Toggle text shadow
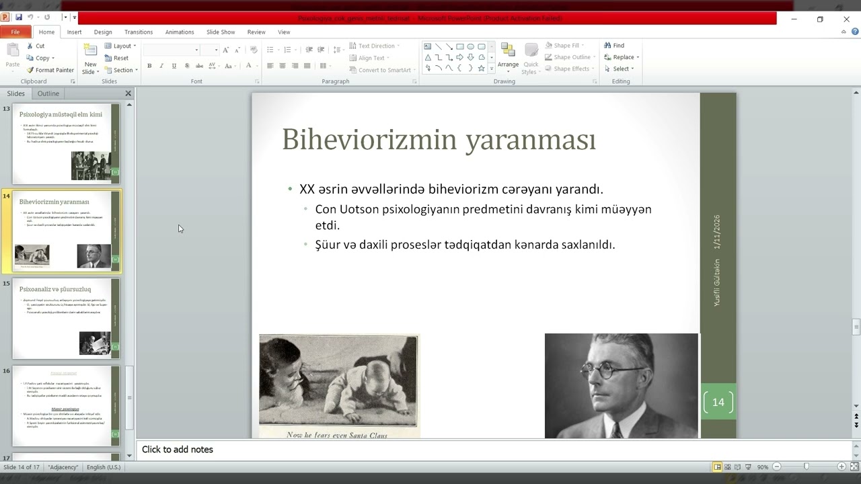The image size is (861, 484). coord(186,66)
